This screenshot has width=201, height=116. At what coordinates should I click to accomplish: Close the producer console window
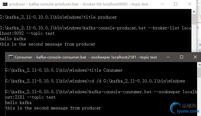(190, 4)
